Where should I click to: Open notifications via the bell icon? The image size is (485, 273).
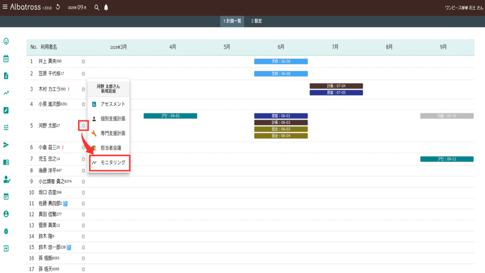(106, 8)
